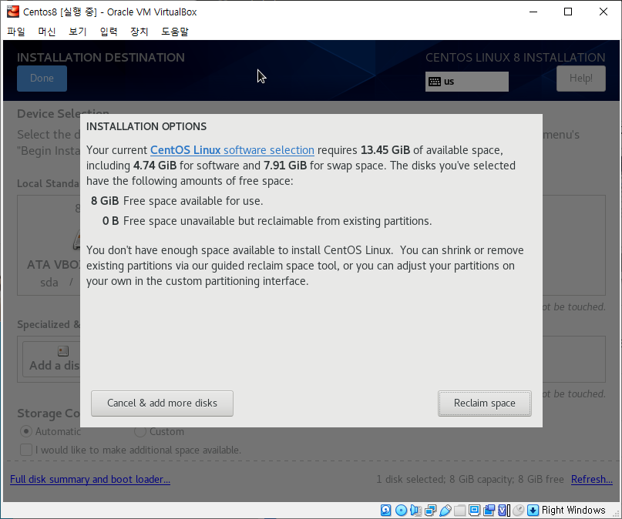Click the mouse integration status icon
The height and width of the screenshot is (519, 622).
point(519,510)
